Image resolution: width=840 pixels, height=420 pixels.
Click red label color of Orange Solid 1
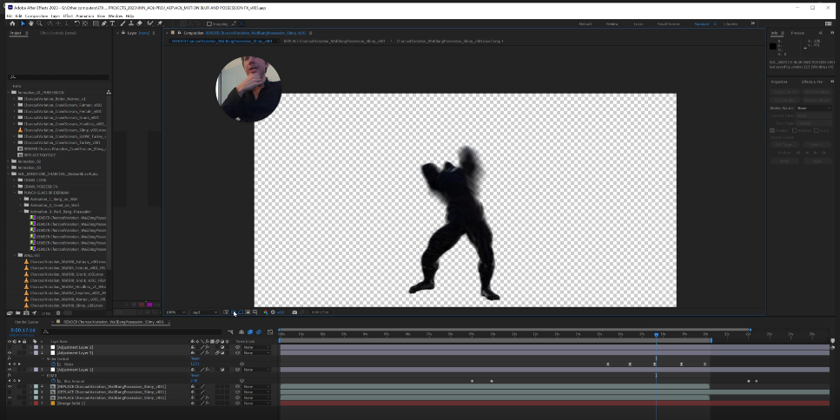36,404
